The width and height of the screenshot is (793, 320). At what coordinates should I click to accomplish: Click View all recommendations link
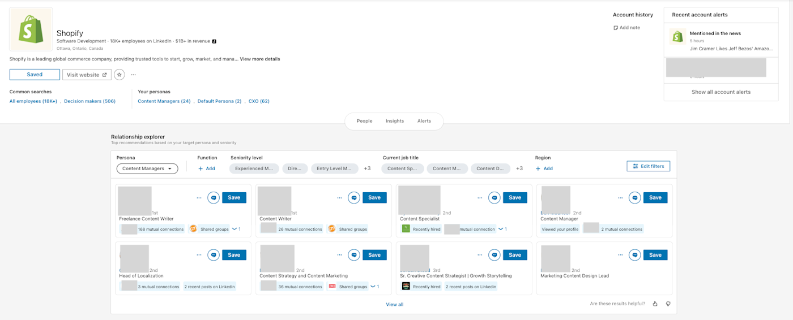pyautogui.click(x=395, y=304)
